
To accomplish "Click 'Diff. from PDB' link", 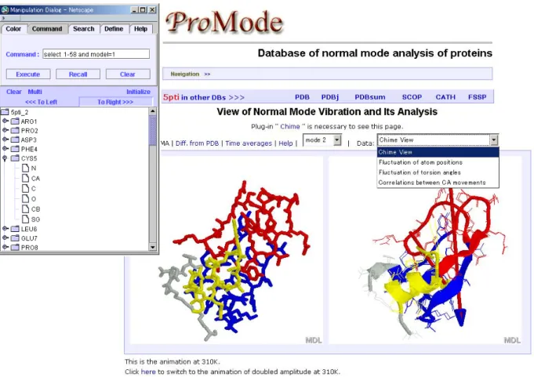I will point(197,143).
